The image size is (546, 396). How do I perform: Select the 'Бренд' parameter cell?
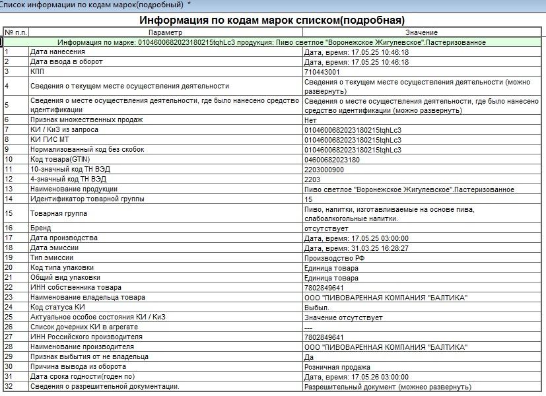point(41,228)
